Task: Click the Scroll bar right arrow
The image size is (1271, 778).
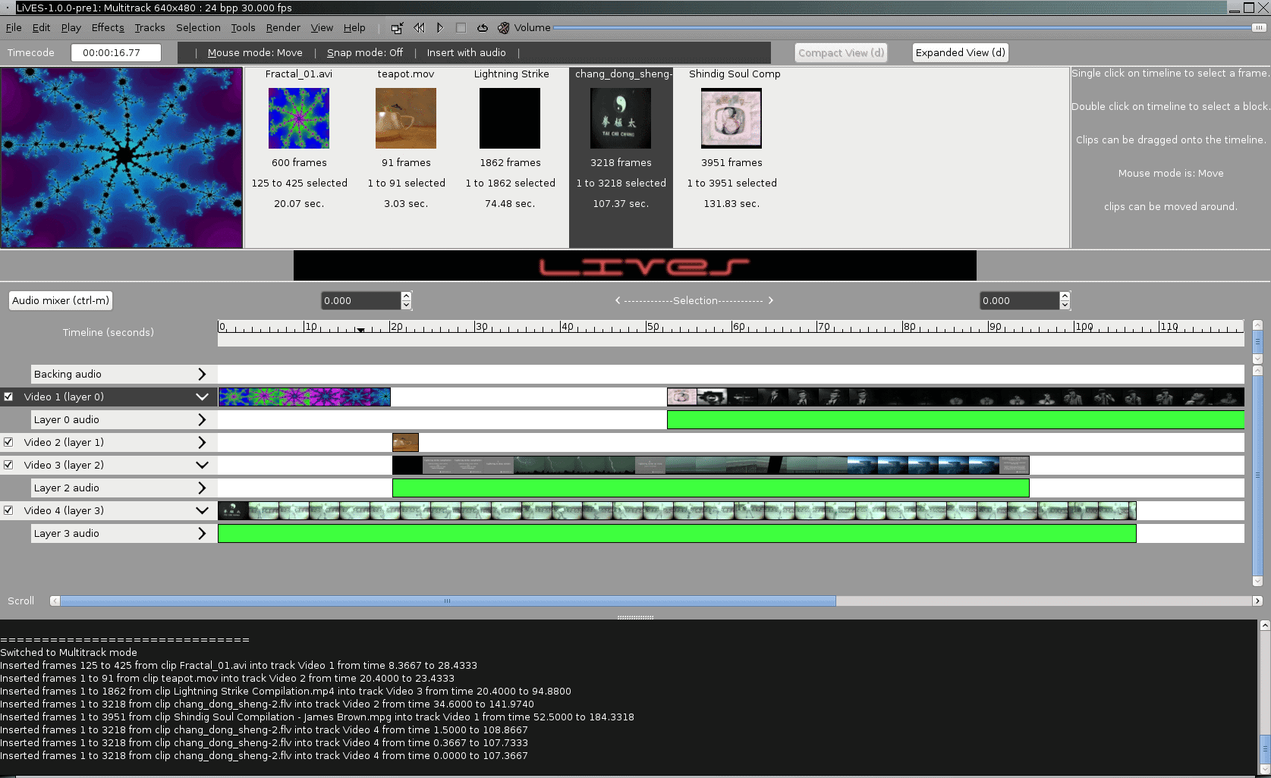Action: click(1257, 601)
